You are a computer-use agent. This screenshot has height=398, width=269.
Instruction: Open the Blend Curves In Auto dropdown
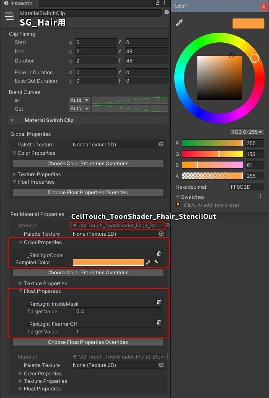(80, 100)
